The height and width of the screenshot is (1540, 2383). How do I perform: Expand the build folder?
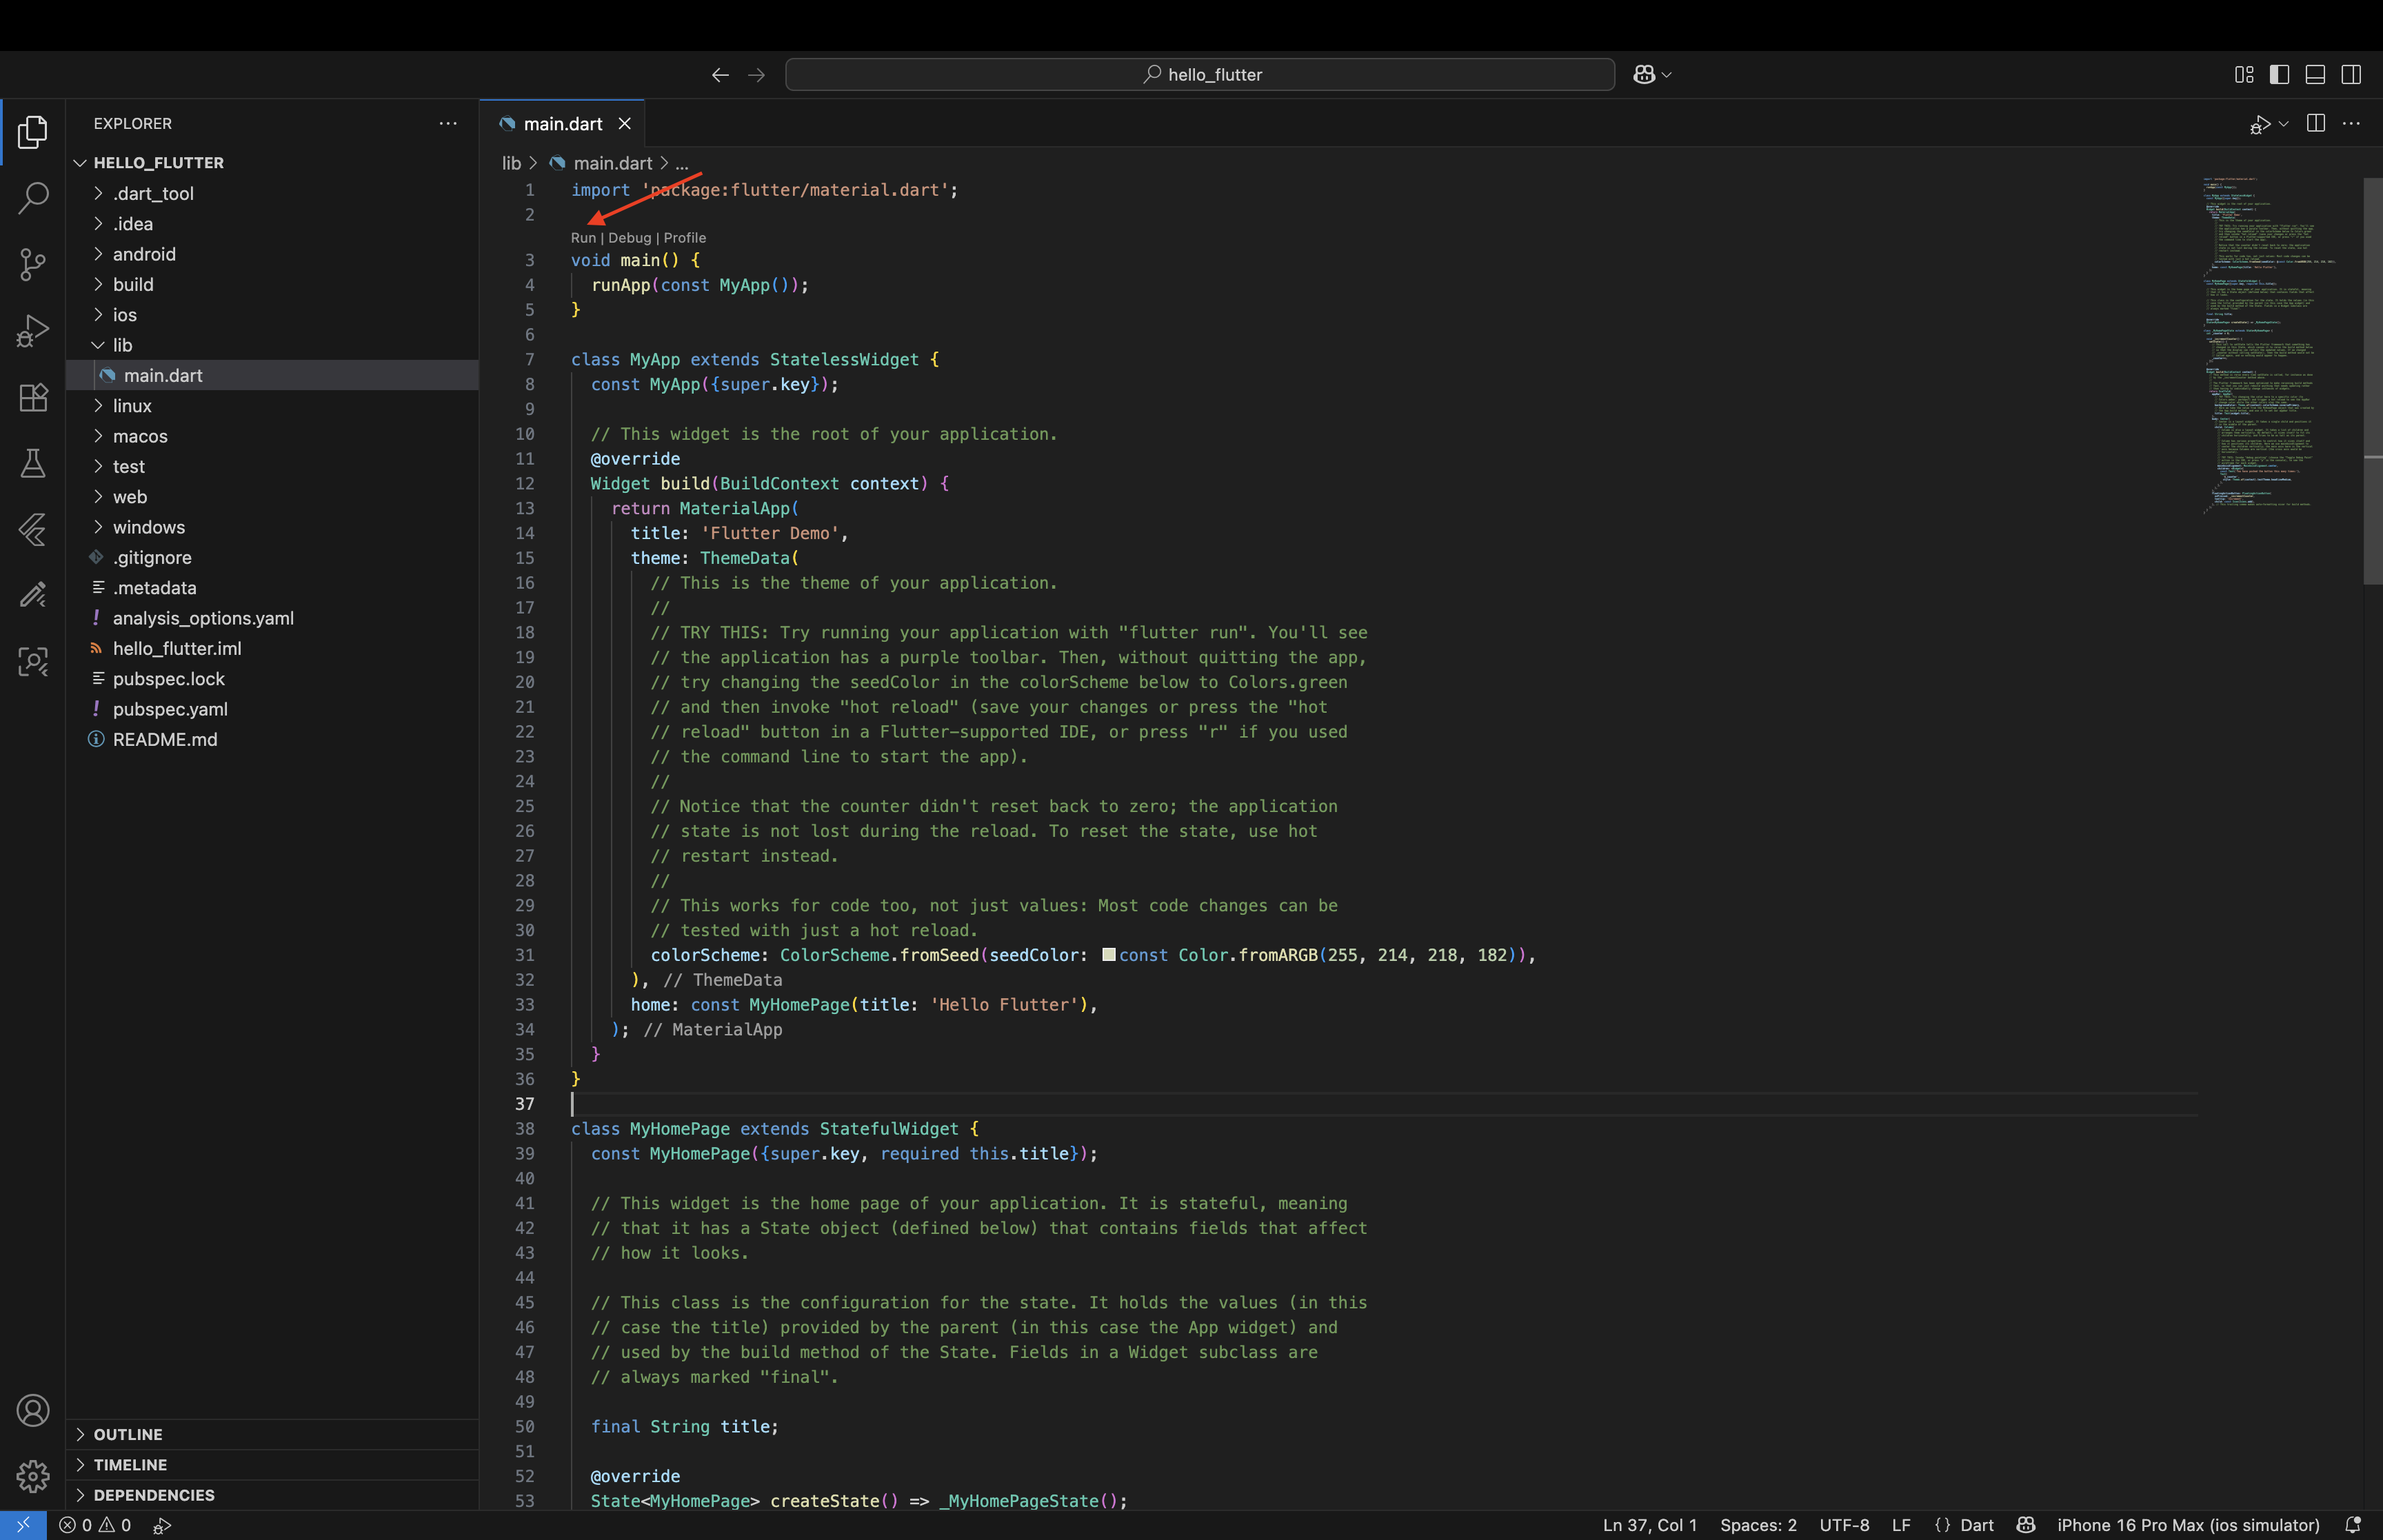(x=272, y=284)
